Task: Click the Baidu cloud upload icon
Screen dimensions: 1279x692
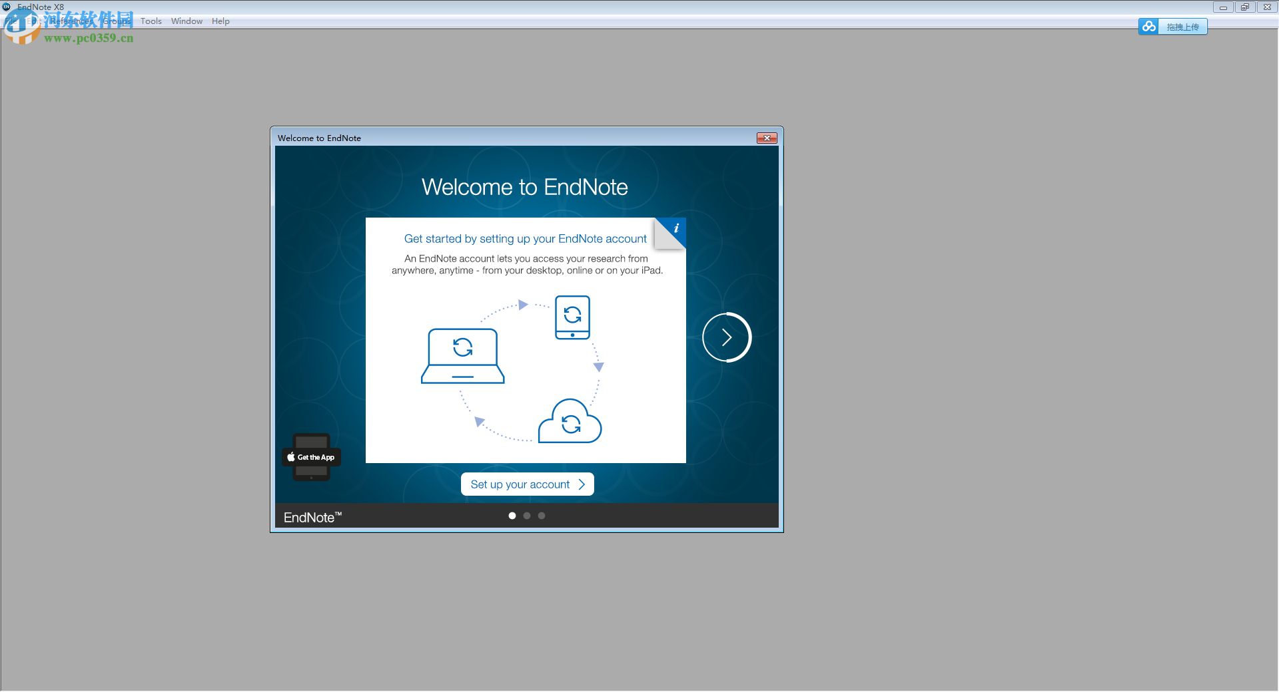Action: click(1148, 27)
